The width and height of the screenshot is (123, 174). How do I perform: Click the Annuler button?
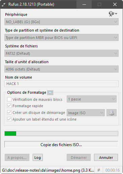[106, 158]
